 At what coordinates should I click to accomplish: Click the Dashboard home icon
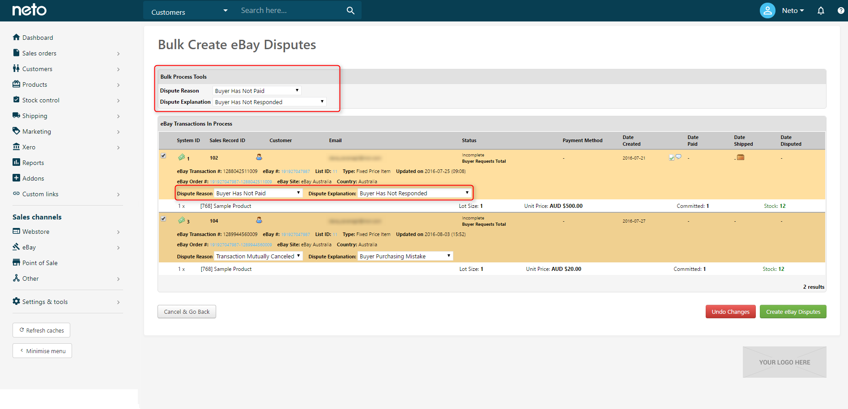[17, 37]
